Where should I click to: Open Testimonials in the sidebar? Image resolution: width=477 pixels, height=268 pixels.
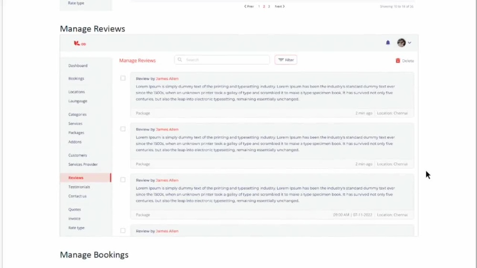click(x=79, y=187)
